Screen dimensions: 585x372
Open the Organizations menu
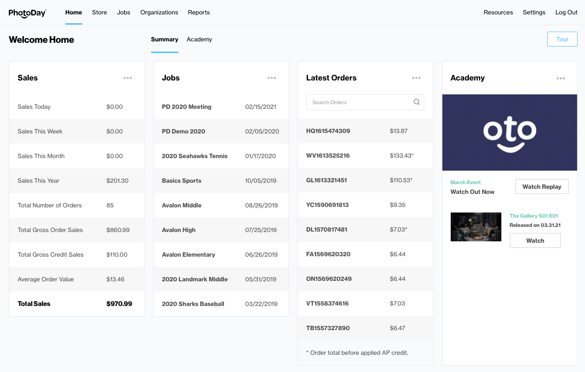pyautogui.click(x=159, y=13)
